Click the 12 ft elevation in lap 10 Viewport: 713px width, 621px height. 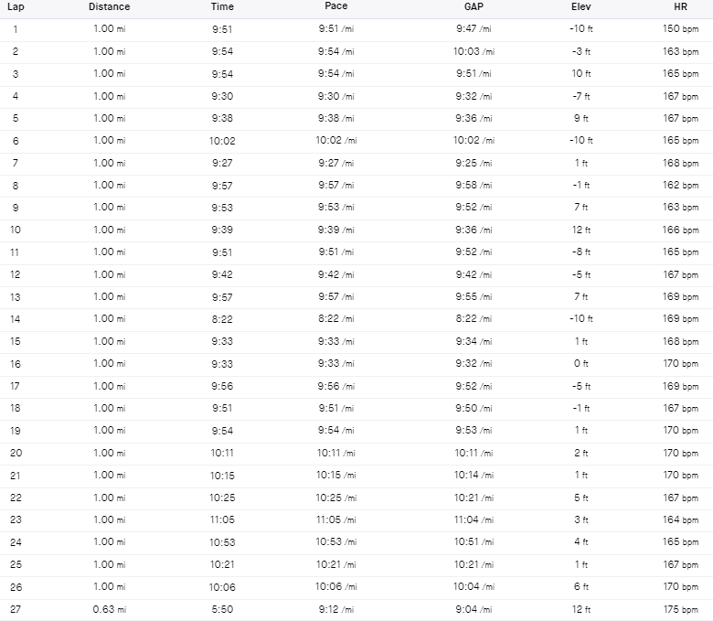[x=580, y=230]
